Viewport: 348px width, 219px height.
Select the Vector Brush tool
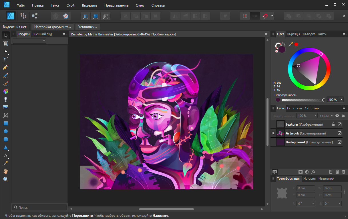6,83
